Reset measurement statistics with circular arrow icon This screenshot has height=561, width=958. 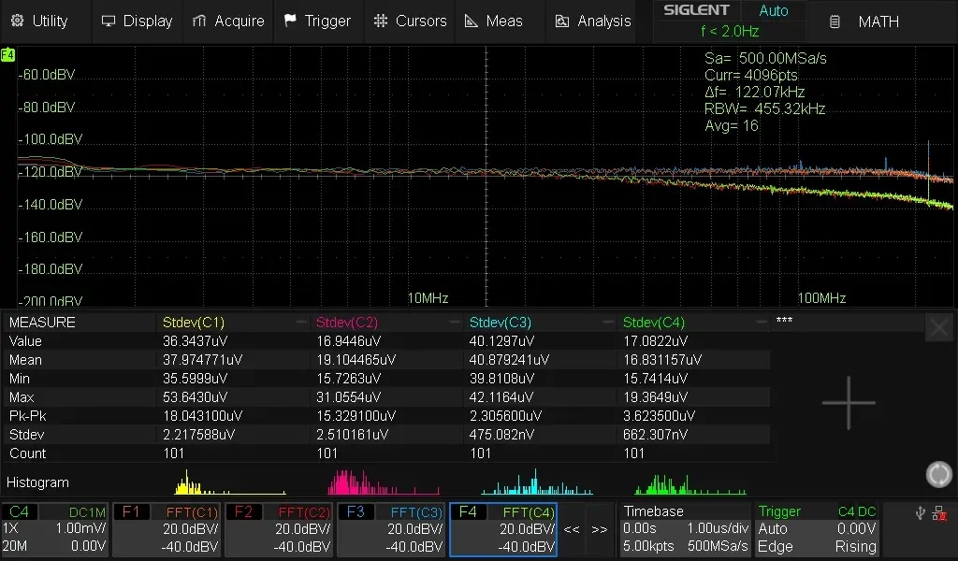coord(938,474)
